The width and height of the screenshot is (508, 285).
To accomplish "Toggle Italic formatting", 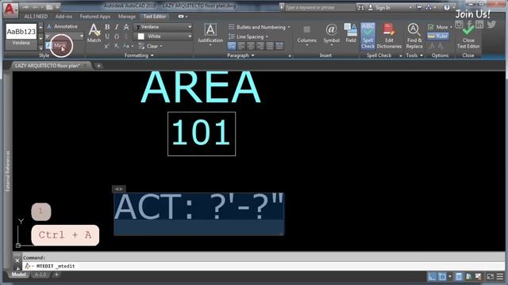I will point(117,27).
